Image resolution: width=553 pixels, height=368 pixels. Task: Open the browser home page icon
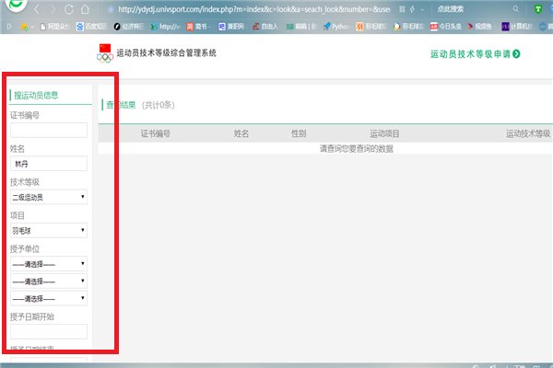(85, 9)
